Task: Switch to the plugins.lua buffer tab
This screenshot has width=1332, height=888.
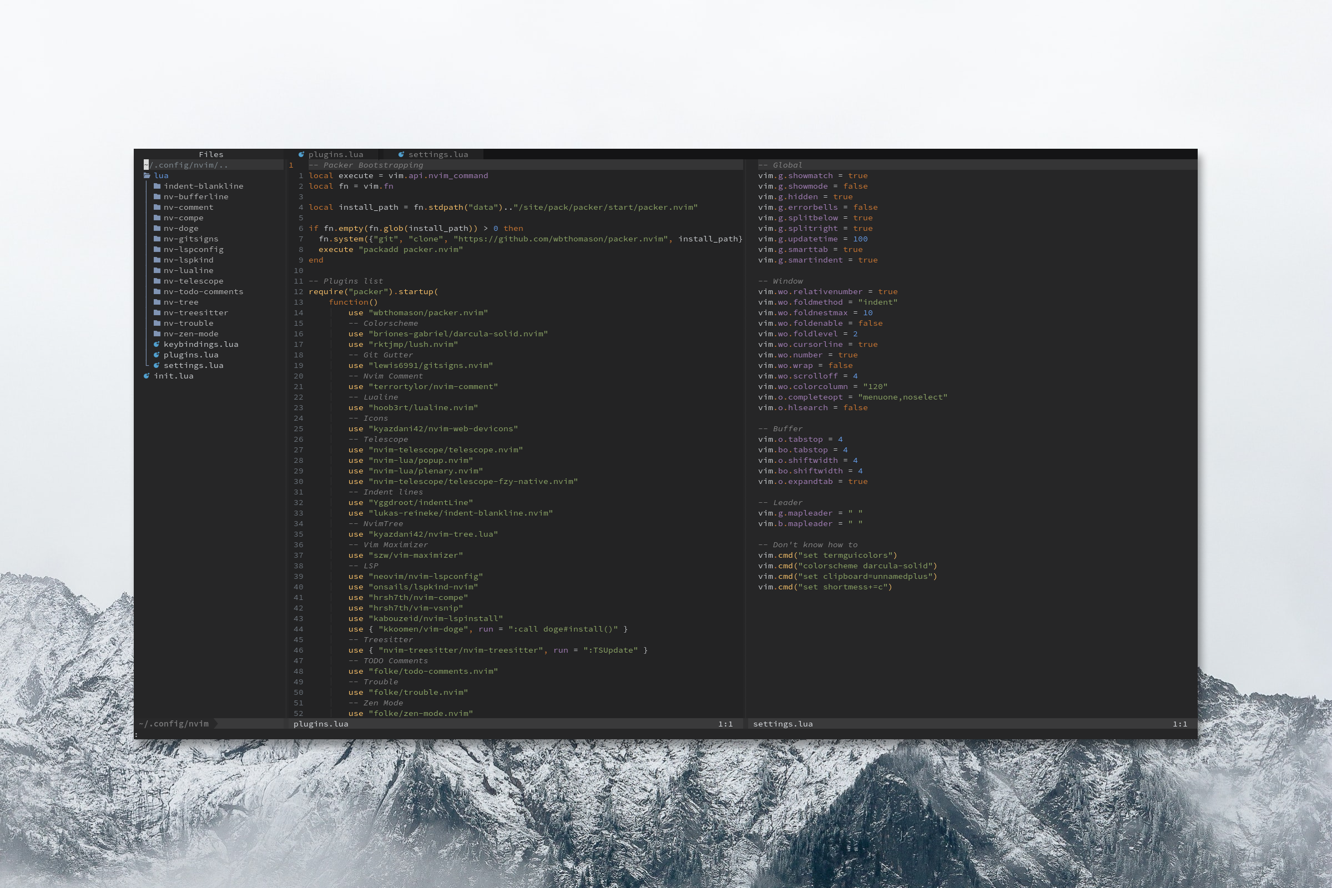Action: click(335, 155)
